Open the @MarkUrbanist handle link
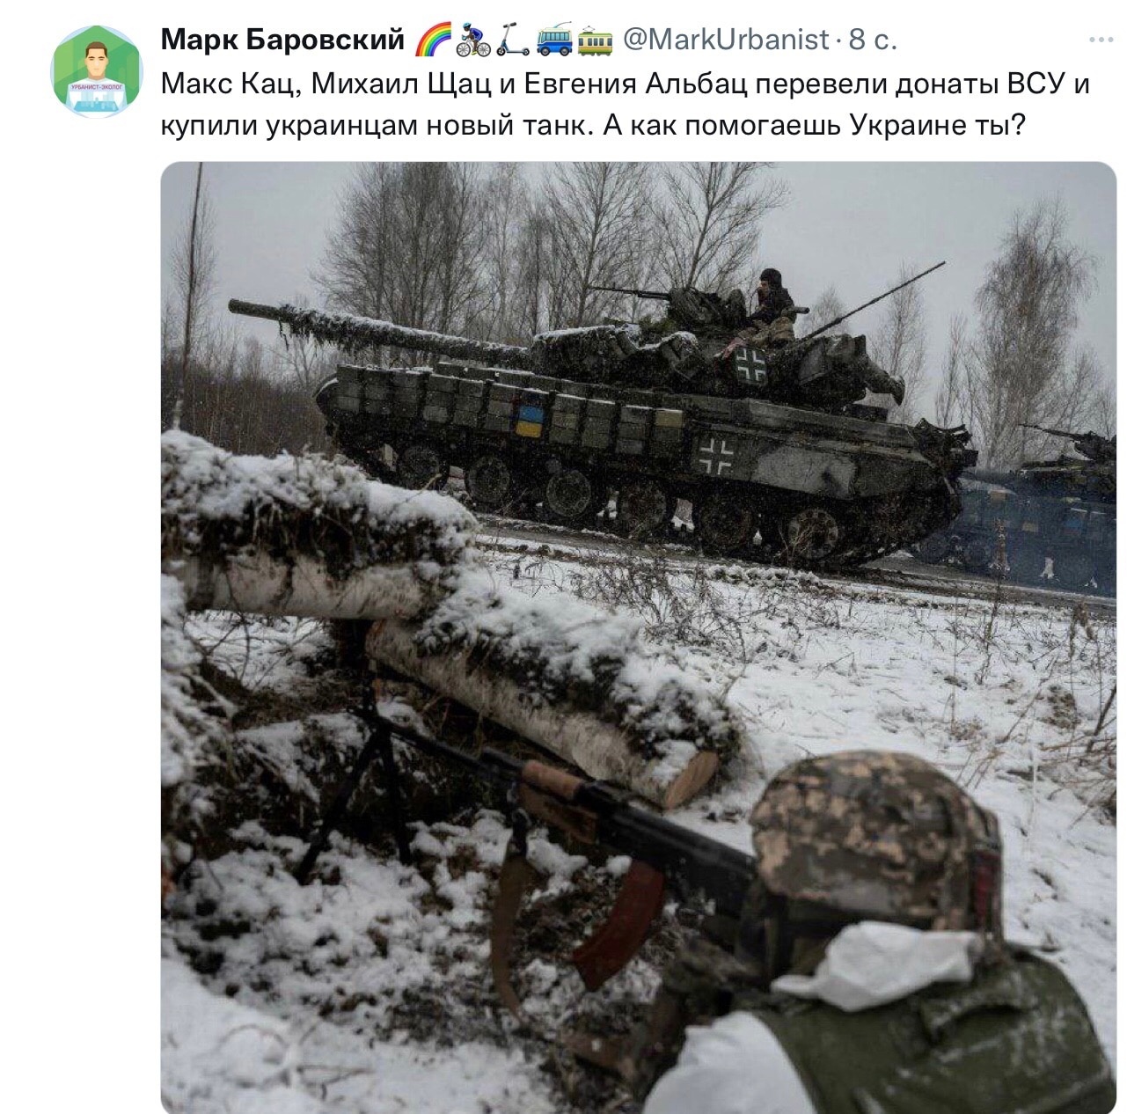 pos(726,40)
